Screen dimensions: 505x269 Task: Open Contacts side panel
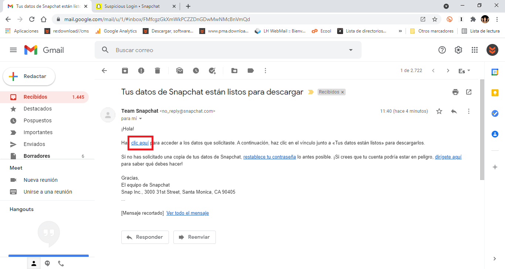495,134
